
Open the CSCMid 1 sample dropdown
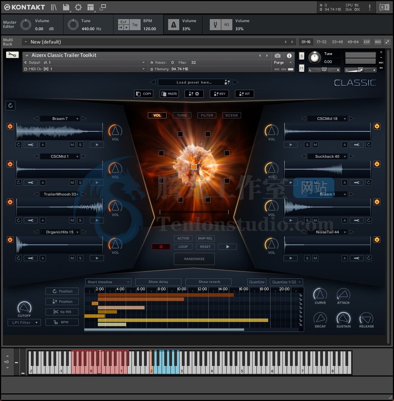60,157
